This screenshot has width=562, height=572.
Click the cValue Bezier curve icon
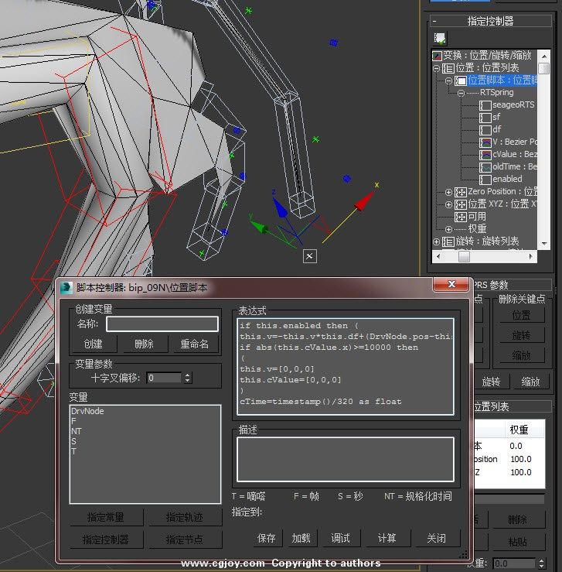point(485,155)
